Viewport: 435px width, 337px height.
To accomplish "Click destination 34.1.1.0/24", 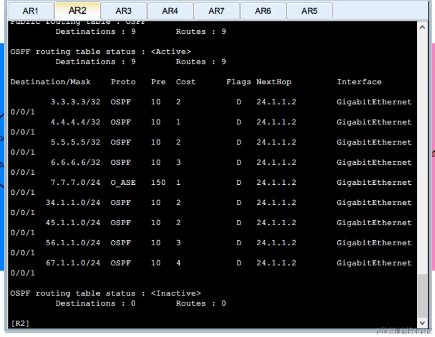I will tap(73, 203).
